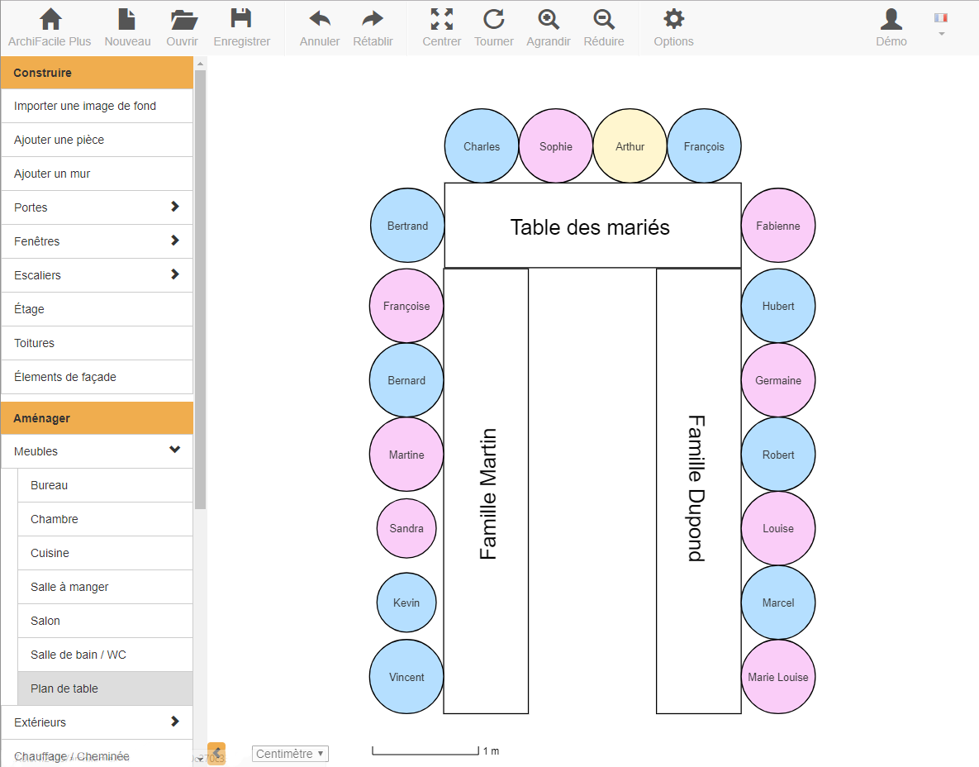Viewport: 979px width, 767px height.
Task: Center the view with Centrer
Action: 442,20
